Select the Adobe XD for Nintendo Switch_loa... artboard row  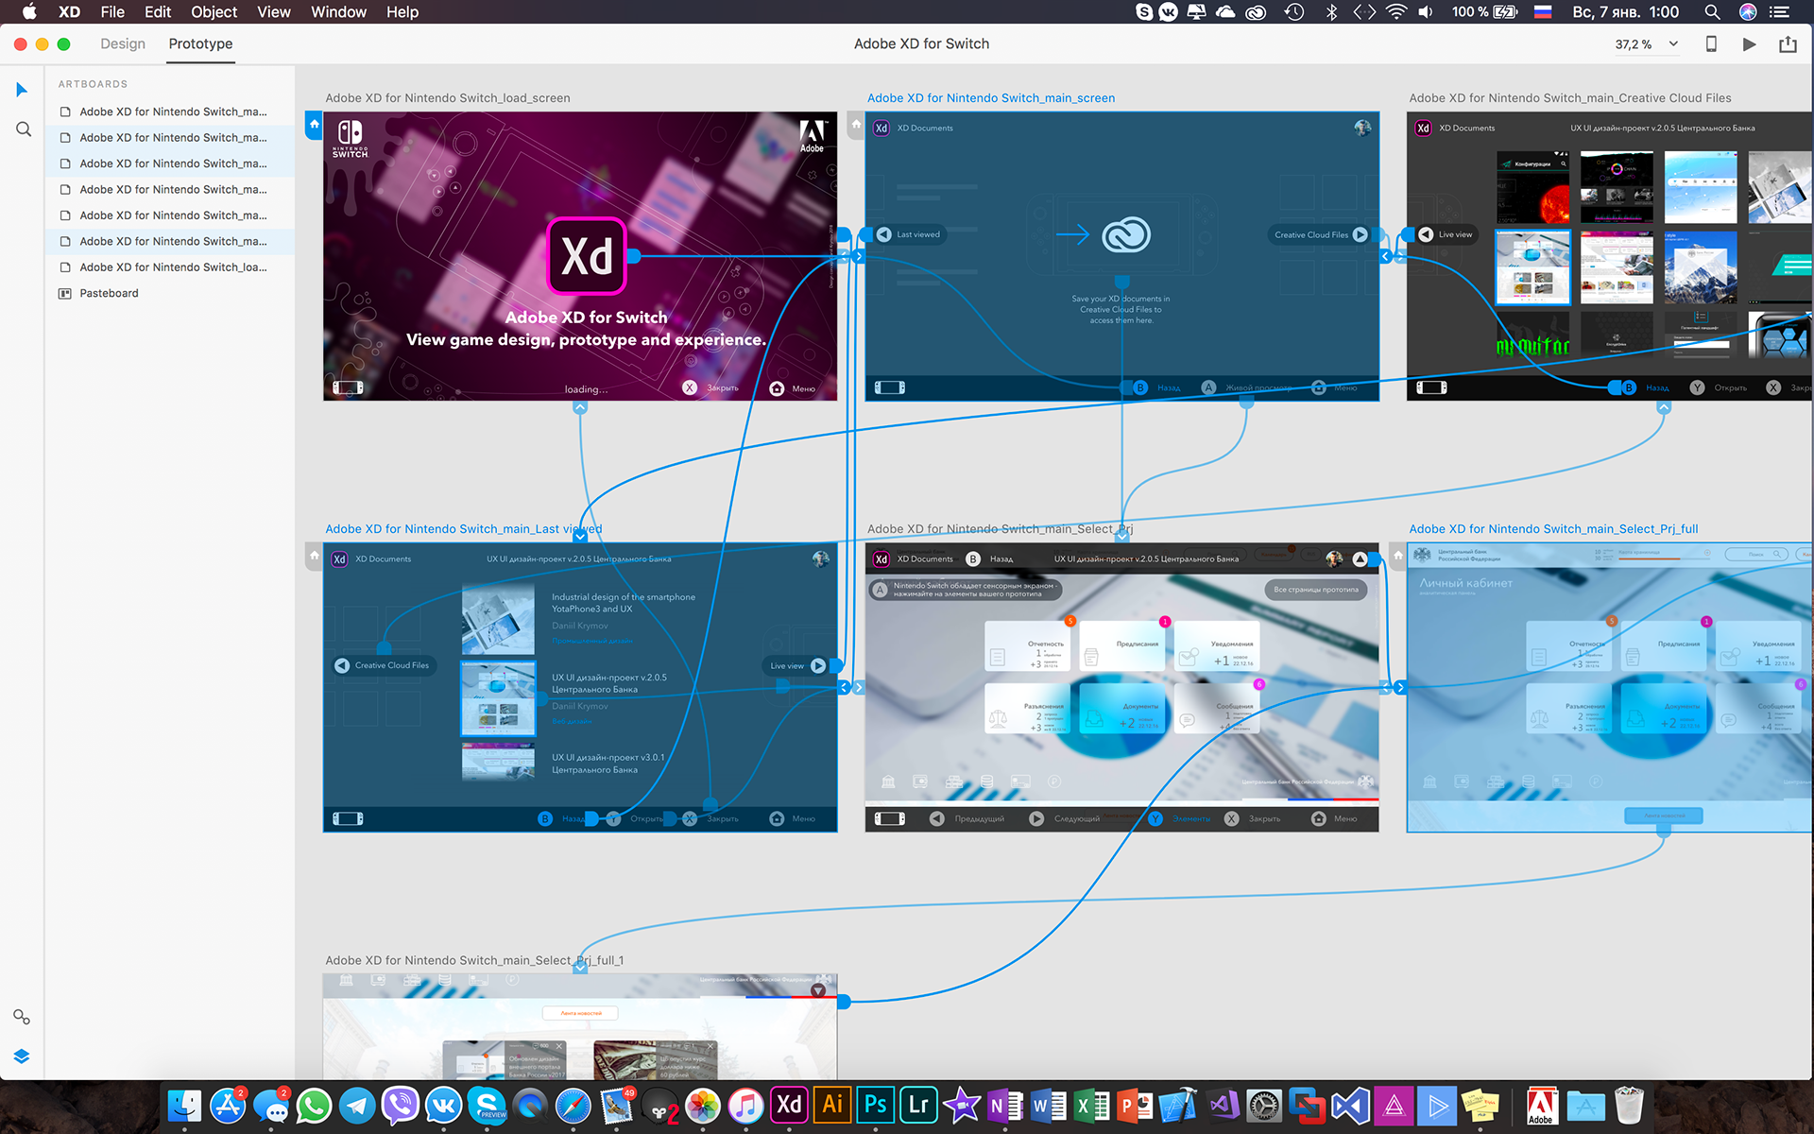coord(170,267)
